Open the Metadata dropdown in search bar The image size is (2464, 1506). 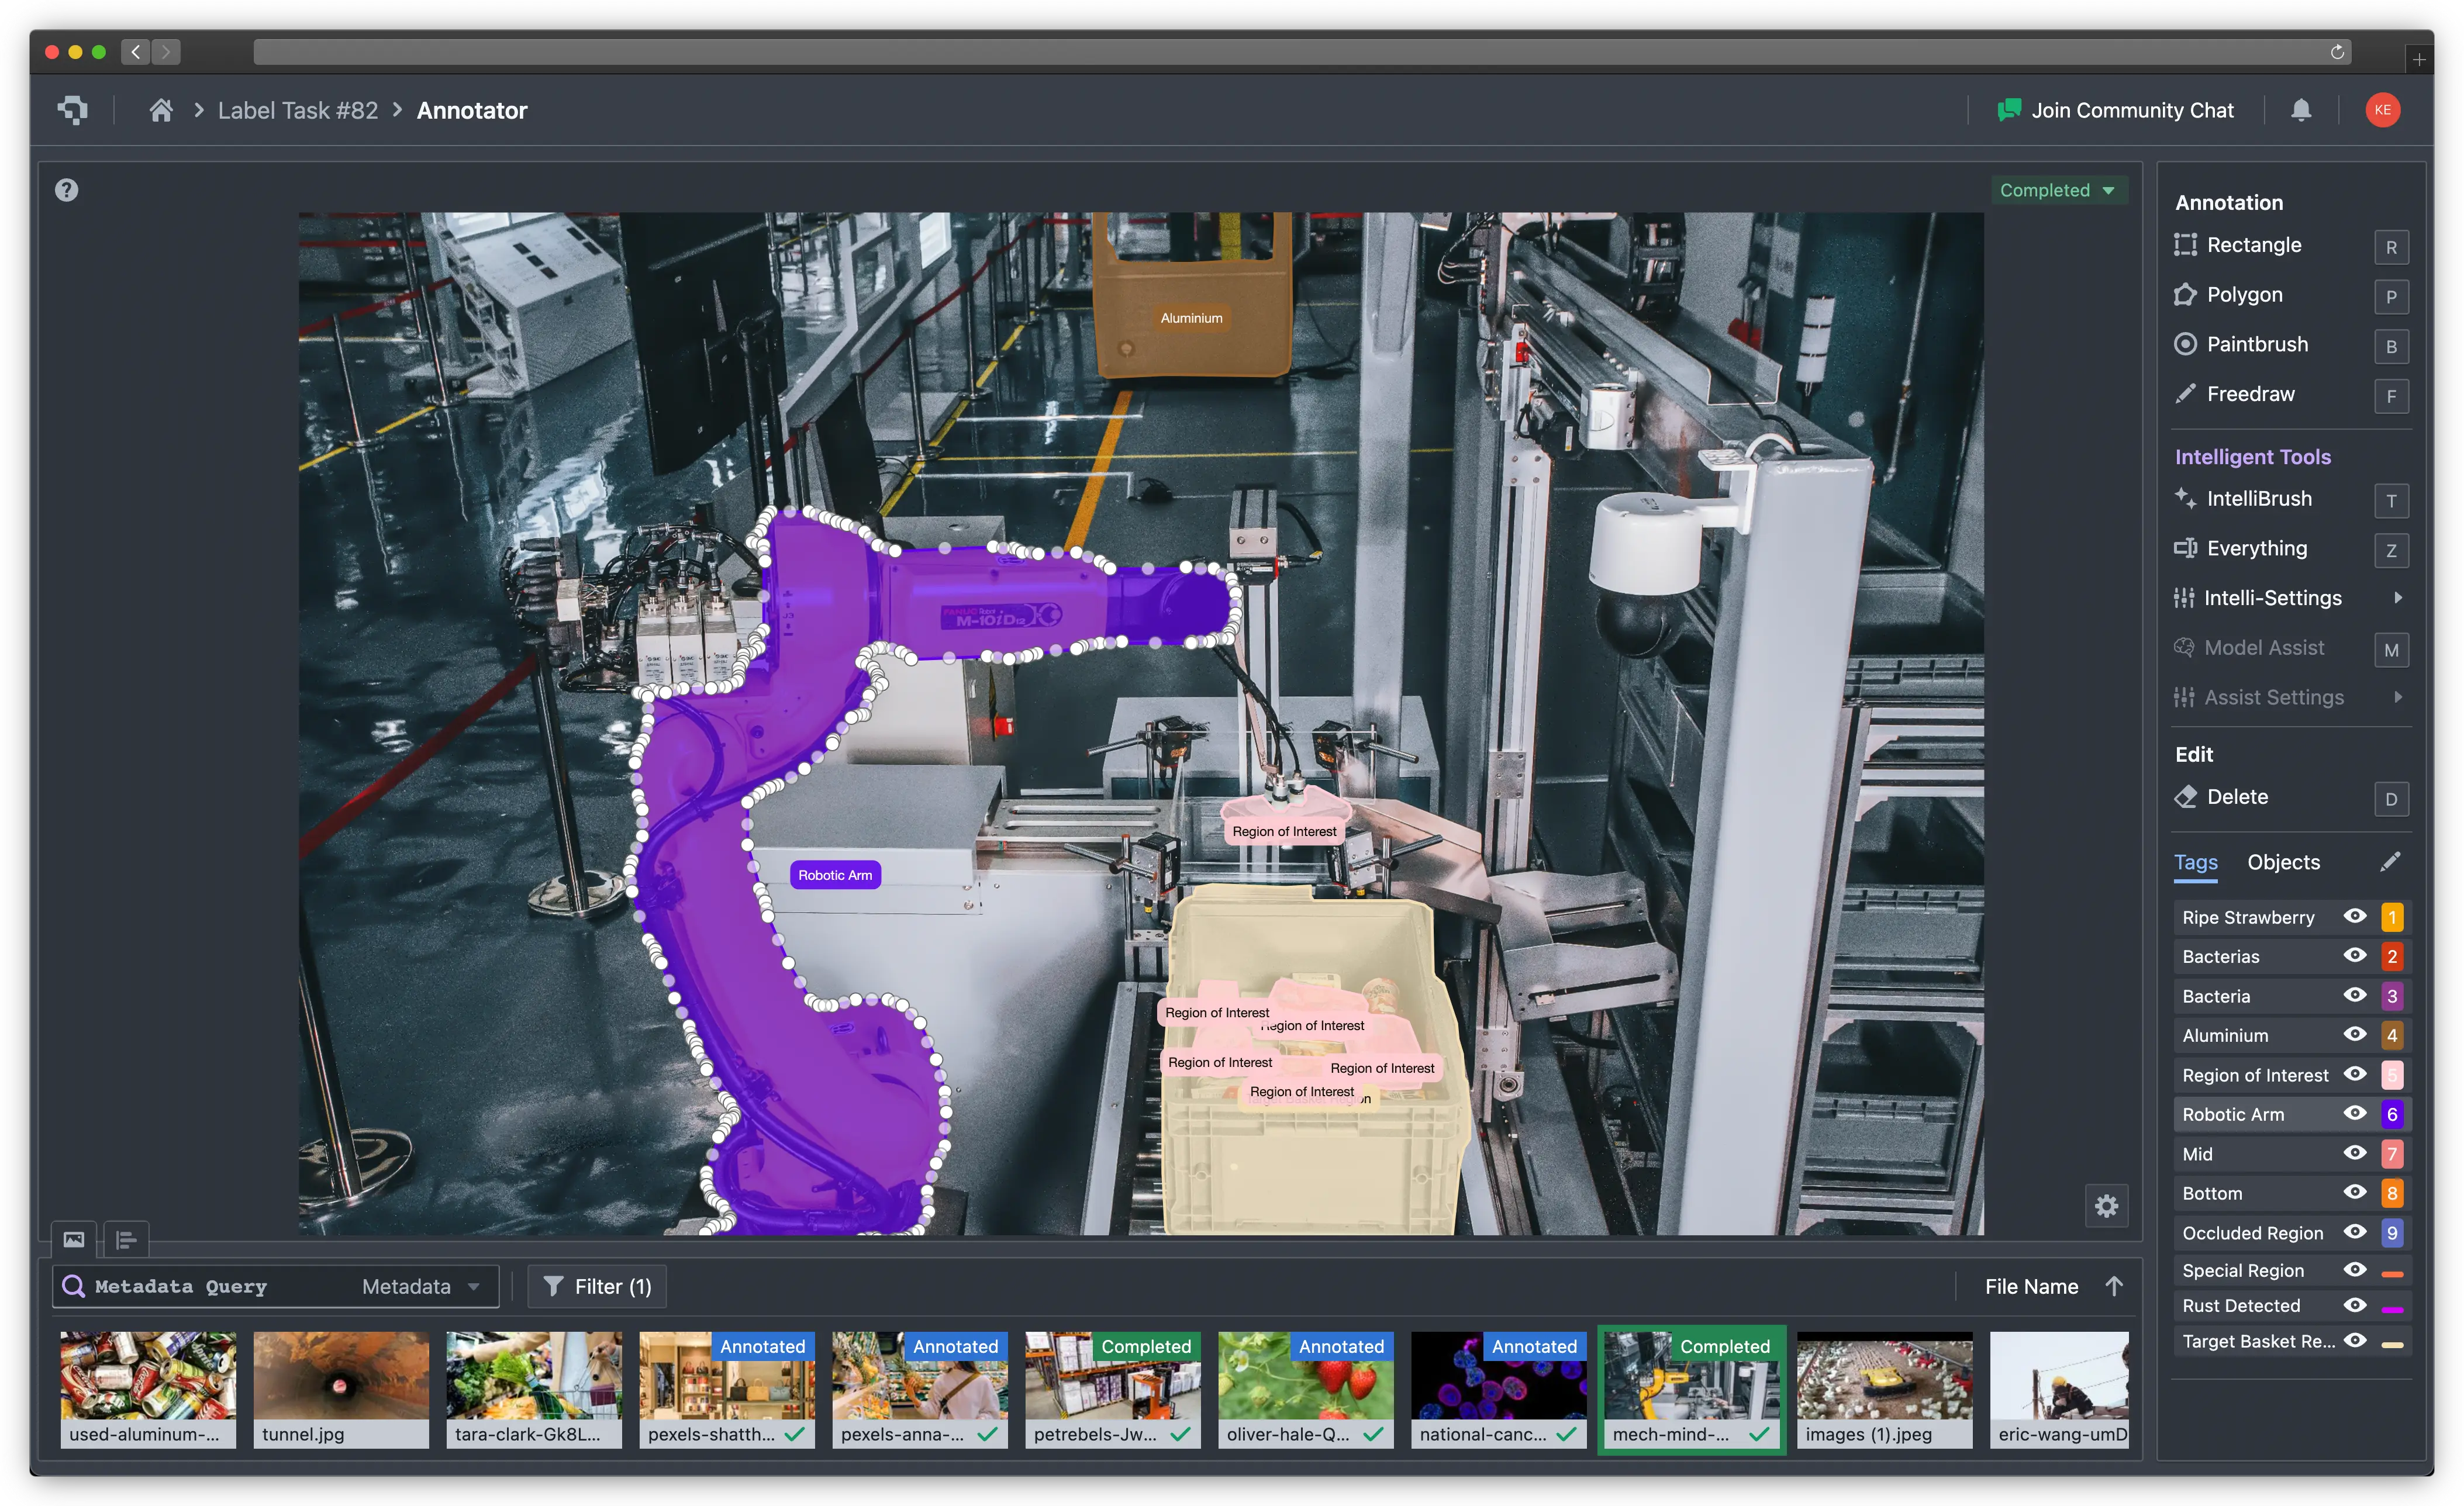point(420,1286)
